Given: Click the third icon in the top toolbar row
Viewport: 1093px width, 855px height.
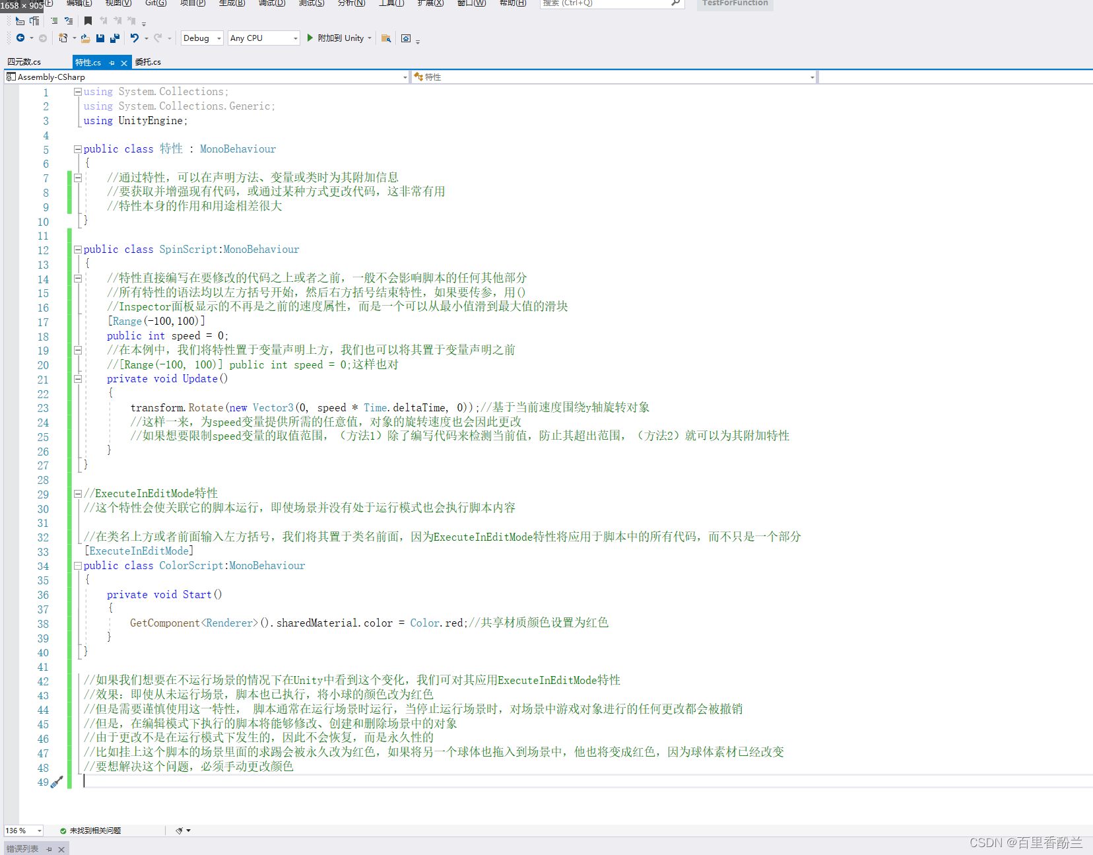Looking at the screenshot, I should 54,21.
